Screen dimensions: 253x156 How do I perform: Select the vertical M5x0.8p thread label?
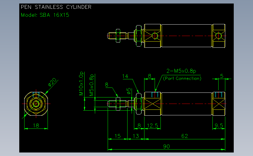tap(92, 85)
